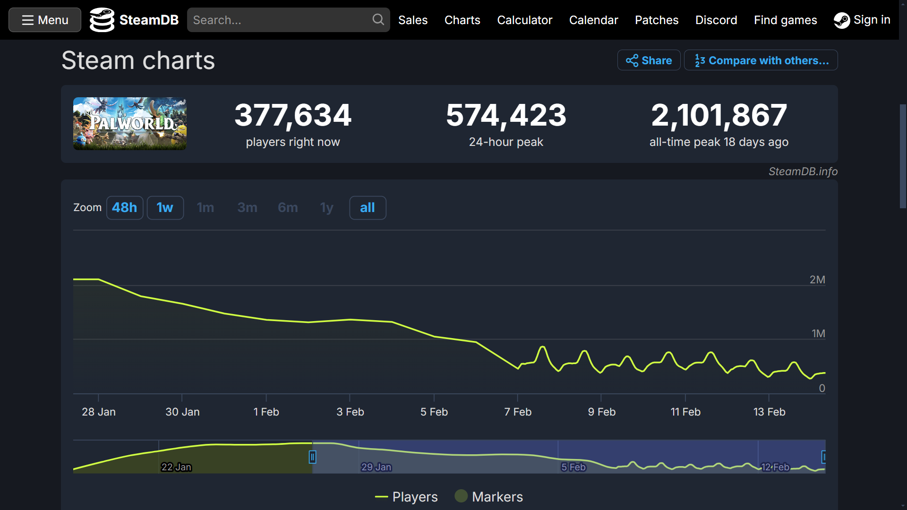Open the Charts page

462,20
